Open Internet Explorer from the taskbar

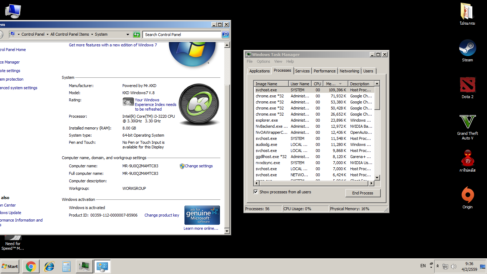[49, 267]
